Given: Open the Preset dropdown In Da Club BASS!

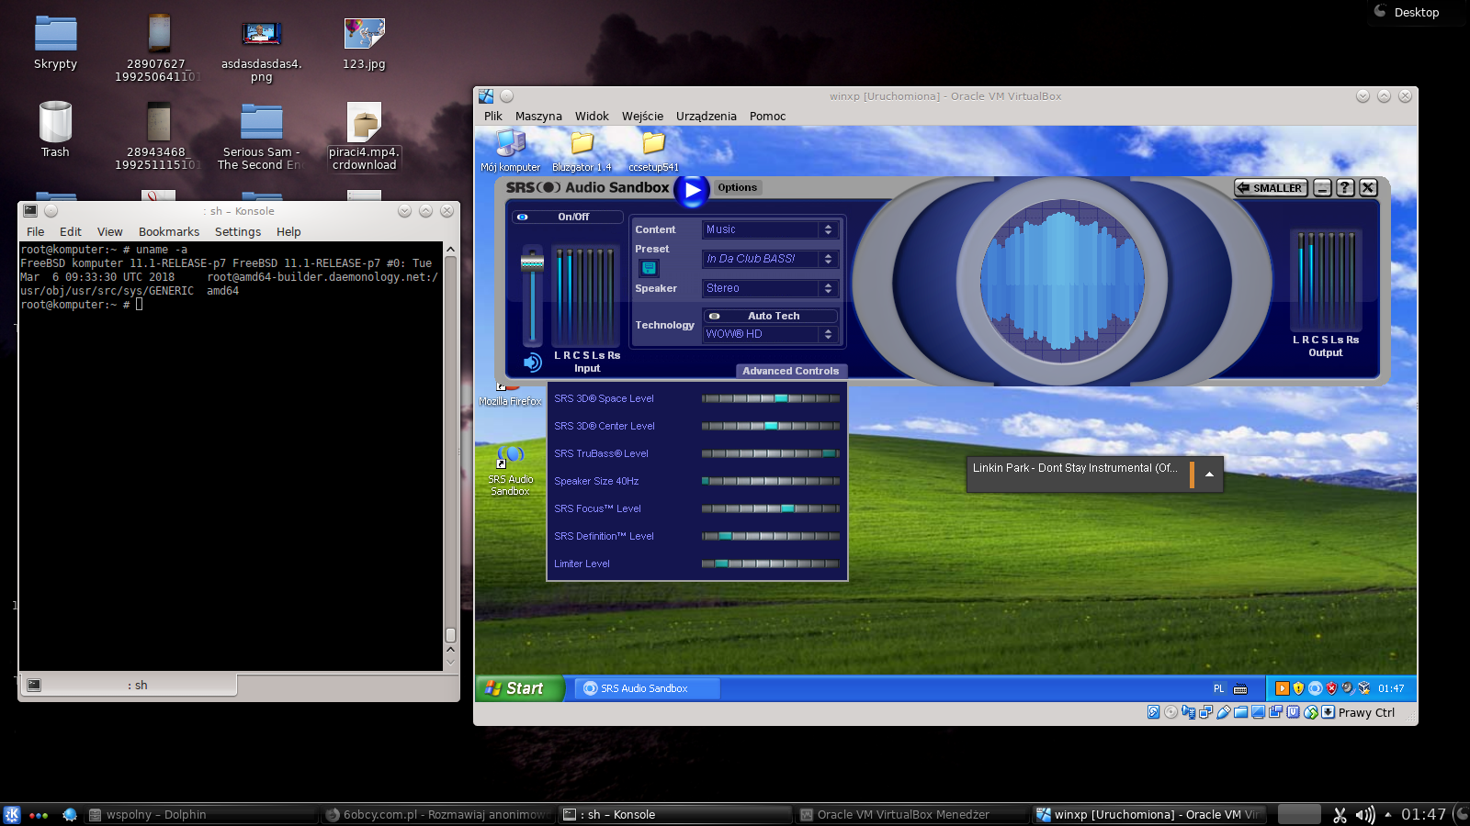Looking at the screenshot, I should pyautogui.click(x=770, y=259).
